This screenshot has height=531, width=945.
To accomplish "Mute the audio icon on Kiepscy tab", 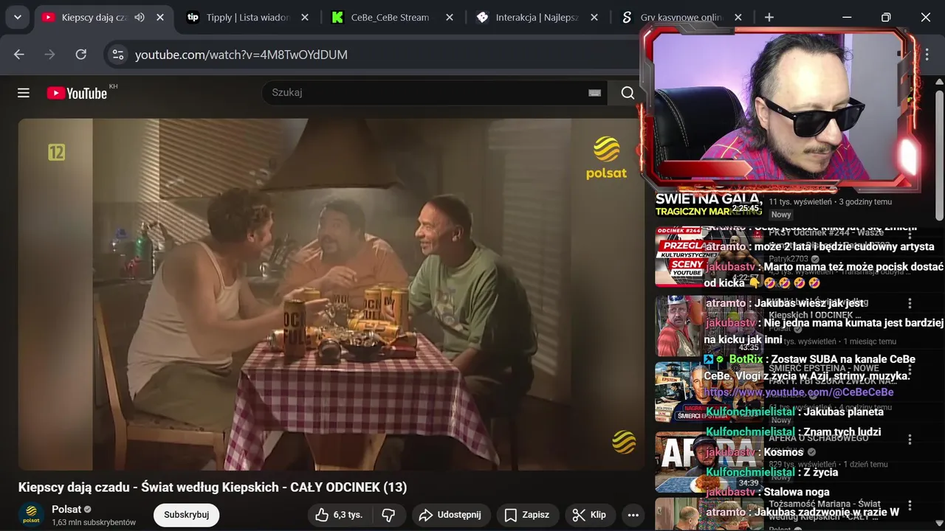I will [140, 17].
